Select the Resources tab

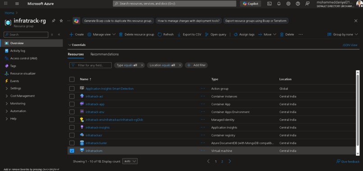76,54
